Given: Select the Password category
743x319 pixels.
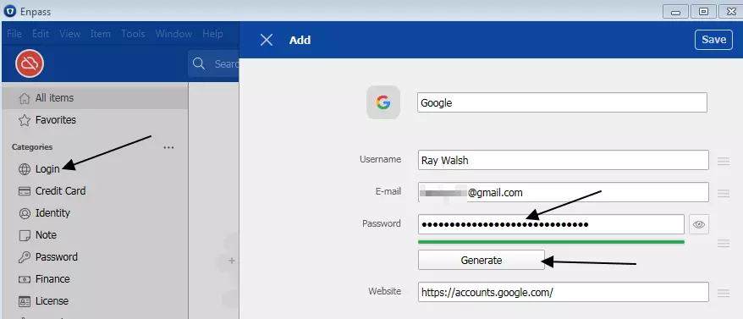Looking at the screenshot, I should [95, 257].
